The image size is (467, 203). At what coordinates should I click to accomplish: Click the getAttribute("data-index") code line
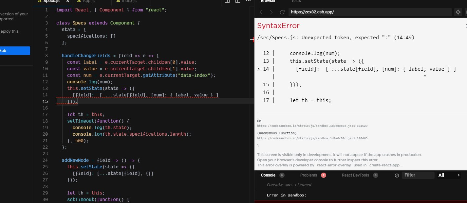(141, 75)
